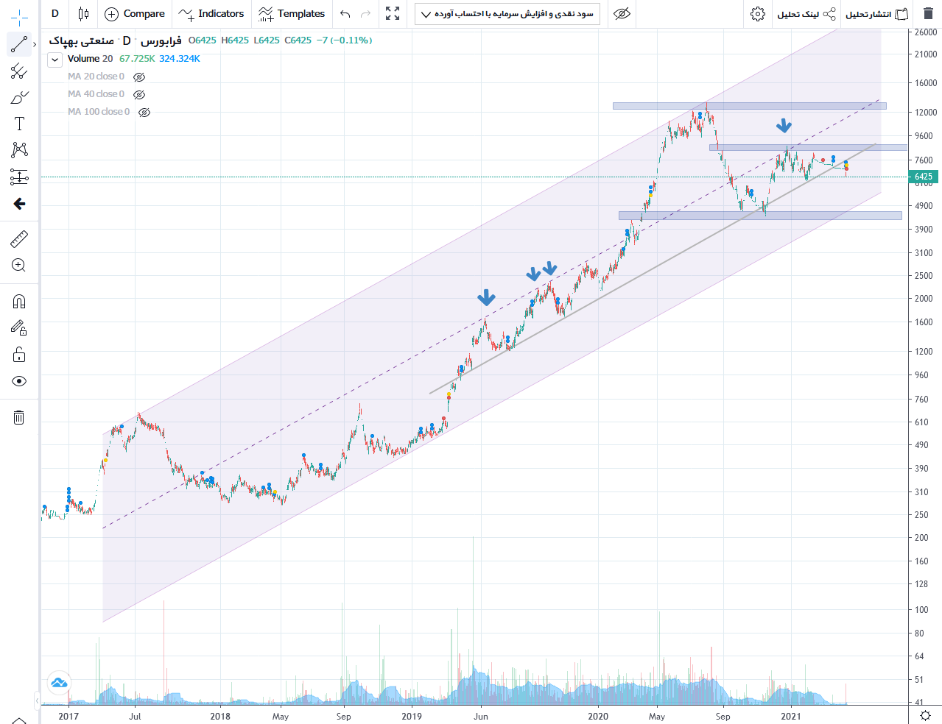Click the D timeframe interval button
This screenshot has width=942, height=724.
55,14
